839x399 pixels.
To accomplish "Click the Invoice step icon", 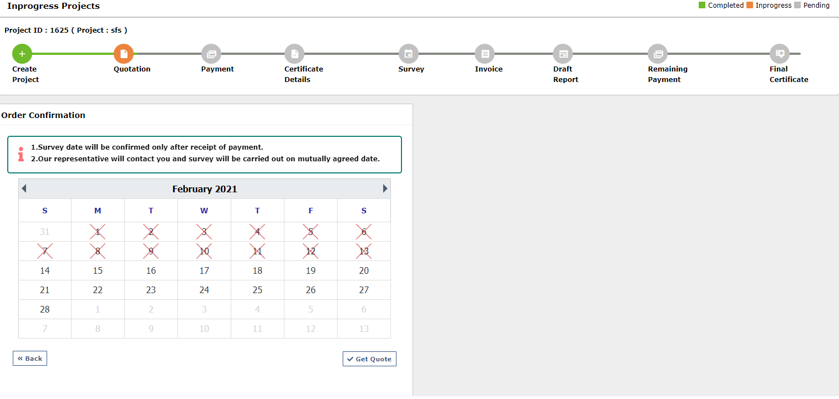I will (485, 54).
